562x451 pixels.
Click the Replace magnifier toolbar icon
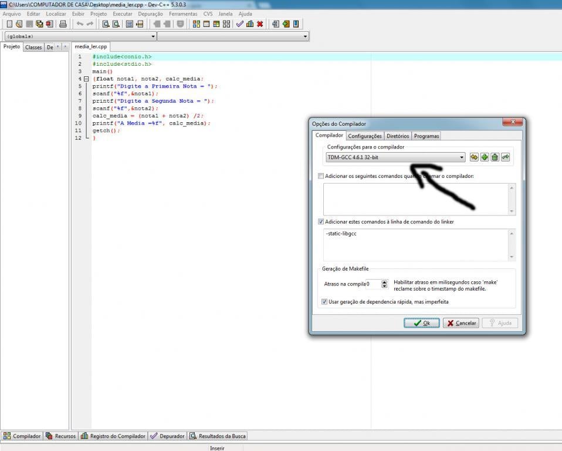[x=116, y=24]
